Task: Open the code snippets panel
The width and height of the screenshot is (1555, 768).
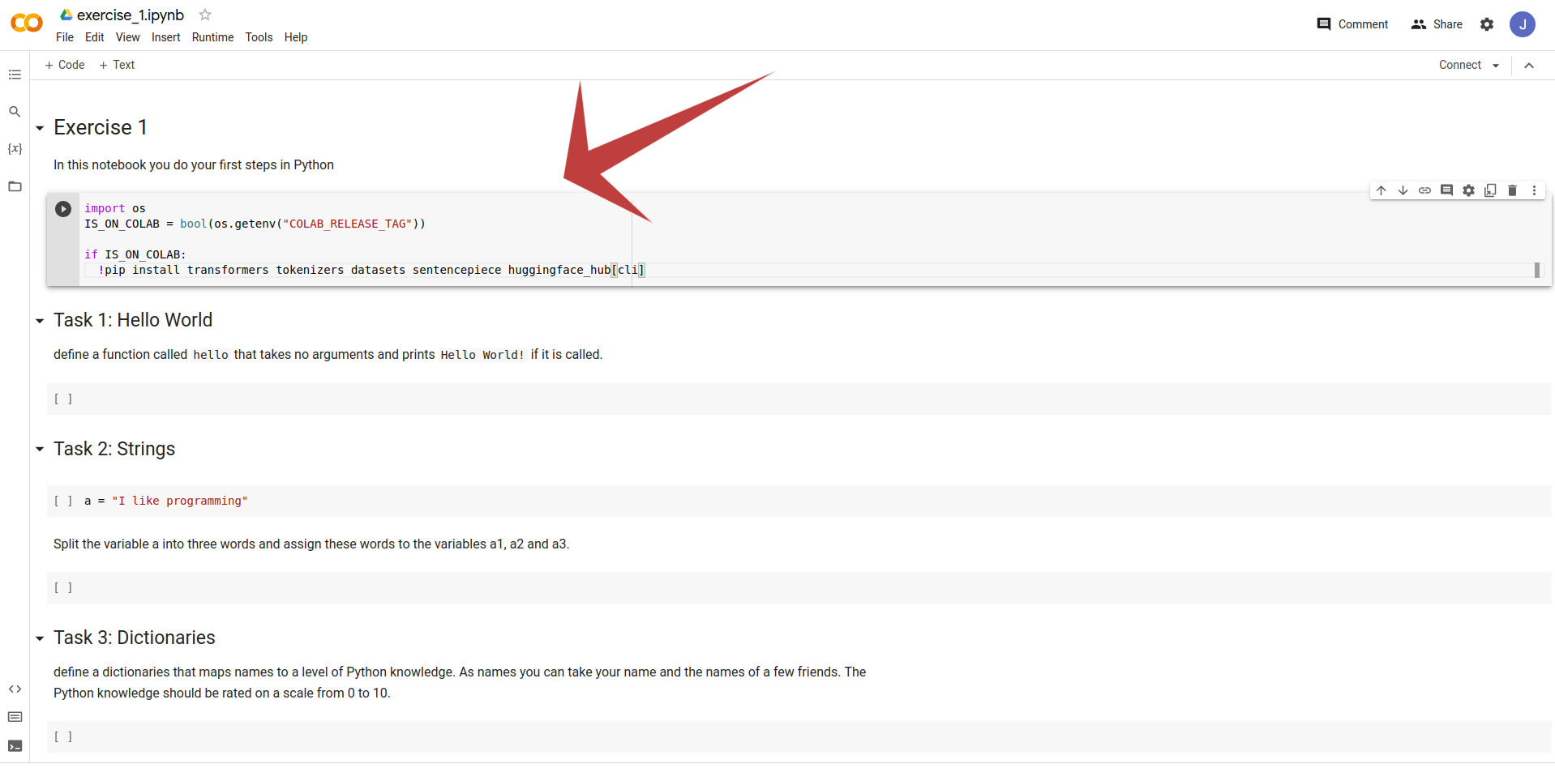Action: coord(15,689)
